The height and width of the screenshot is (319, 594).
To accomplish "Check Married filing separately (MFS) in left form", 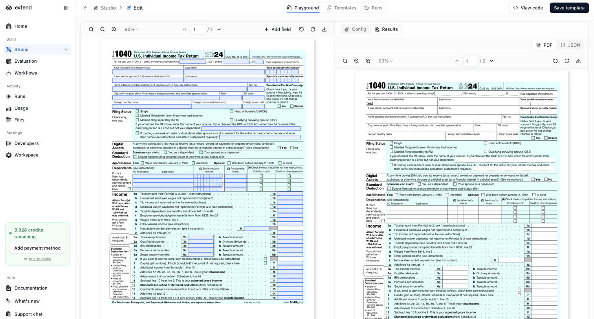I will click(x=137, y=120).
